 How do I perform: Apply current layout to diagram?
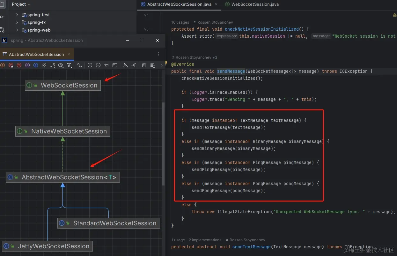click(x=125, y=65)
